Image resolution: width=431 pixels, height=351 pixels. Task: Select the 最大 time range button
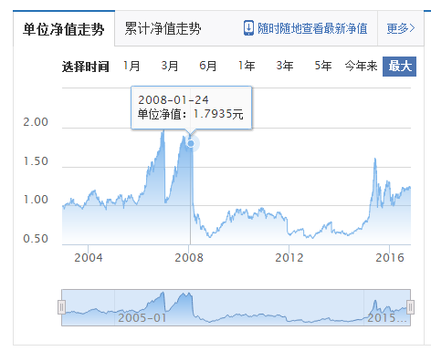pos(399,67)
